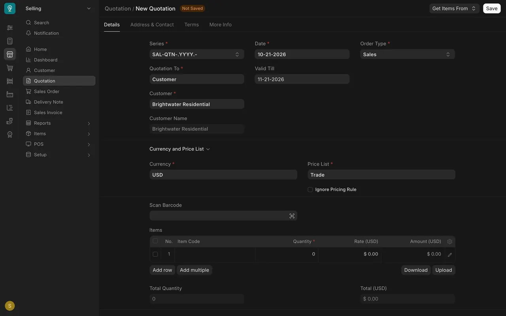Open Search in the sidebar
Screen dimensions: 506x316
coord(59,23)
